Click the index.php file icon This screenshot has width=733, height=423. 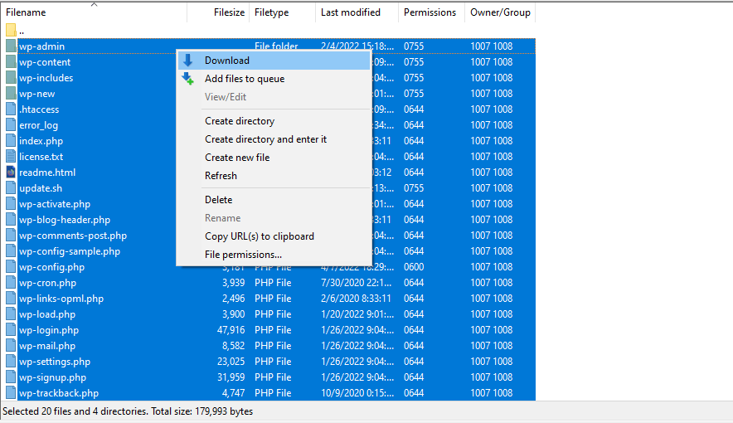12,141
